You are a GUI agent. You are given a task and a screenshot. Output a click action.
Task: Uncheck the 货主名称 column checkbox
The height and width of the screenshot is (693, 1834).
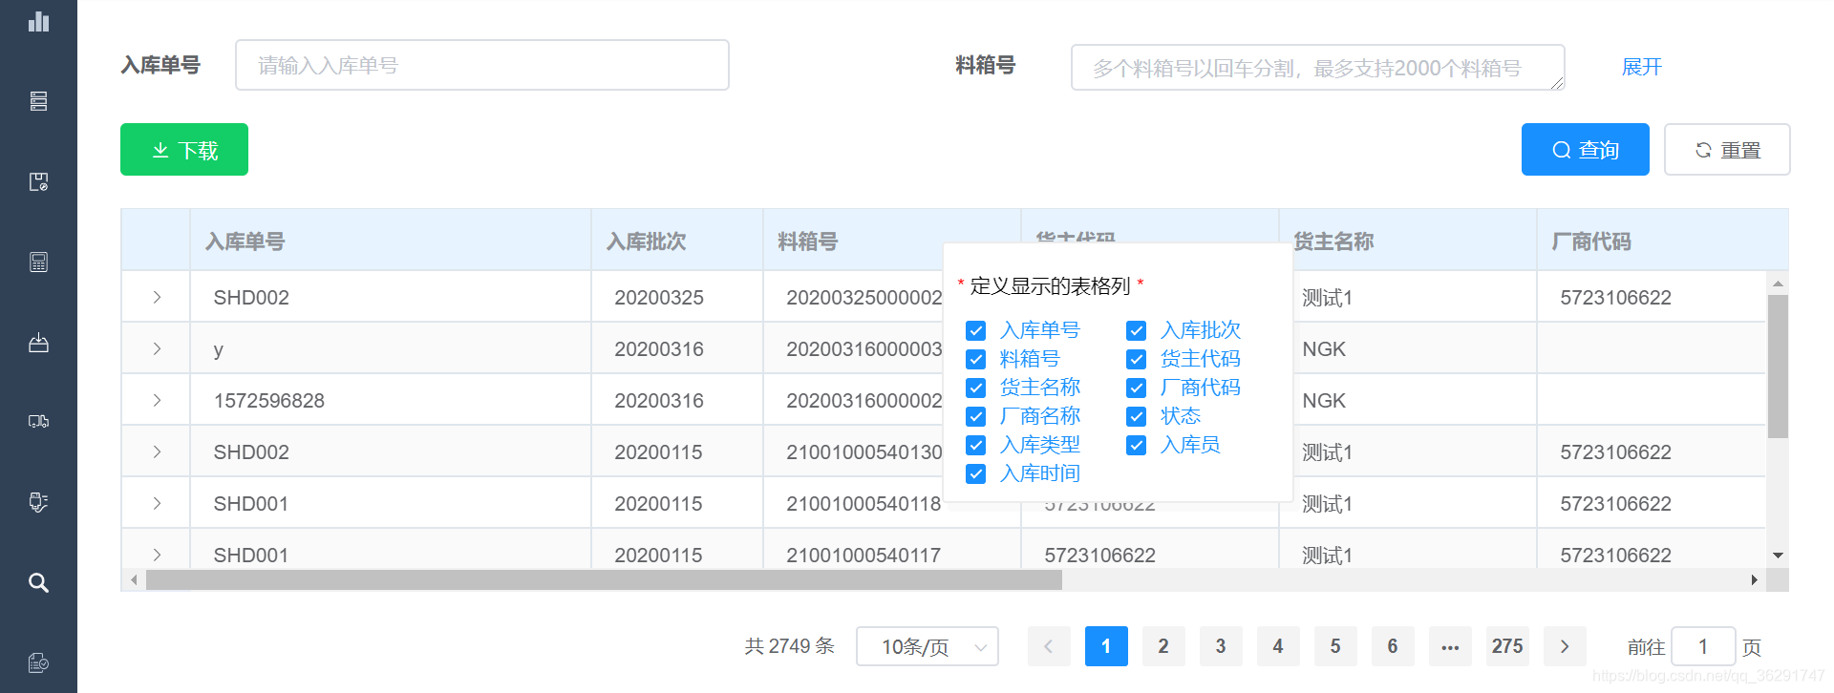(x=975, y=388)
